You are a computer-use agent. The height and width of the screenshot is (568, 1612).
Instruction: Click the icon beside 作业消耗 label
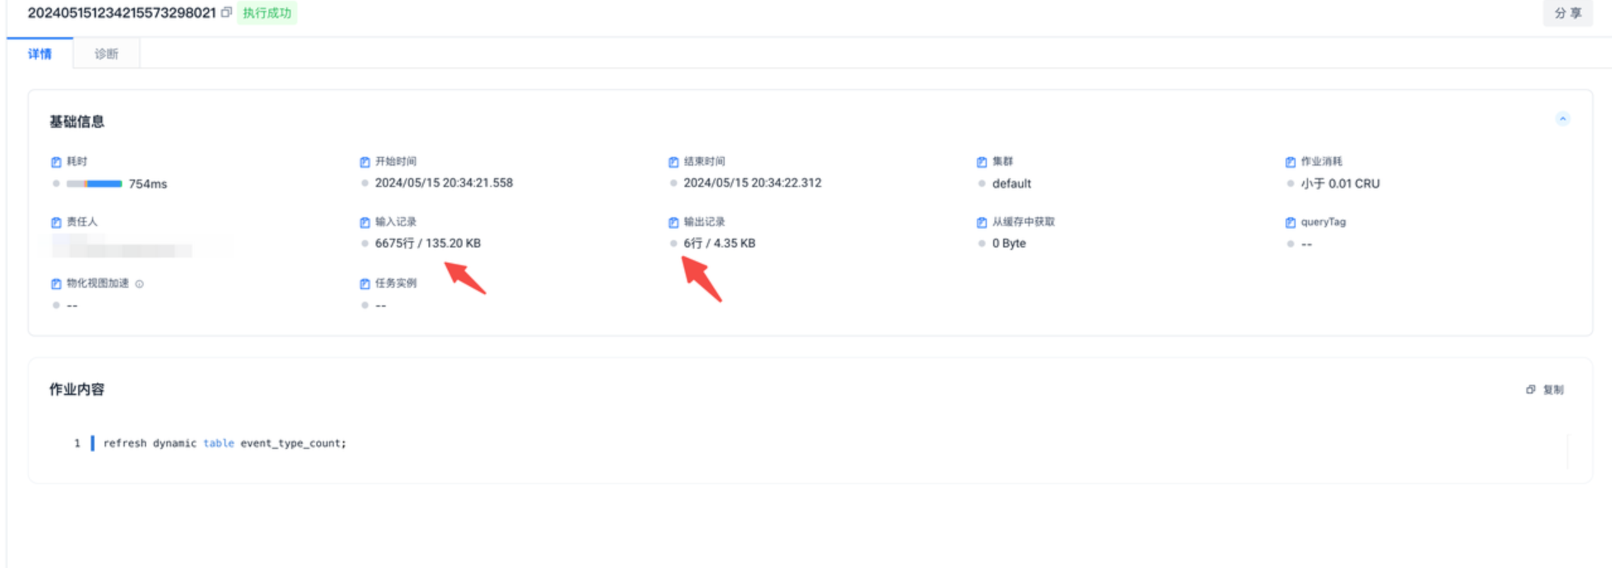coord(1290,162)
